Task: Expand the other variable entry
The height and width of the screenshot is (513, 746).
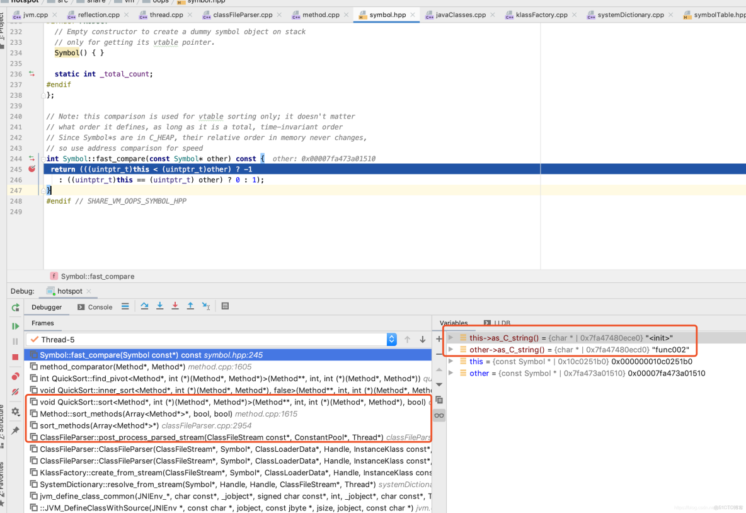Action: coord(450,373)
